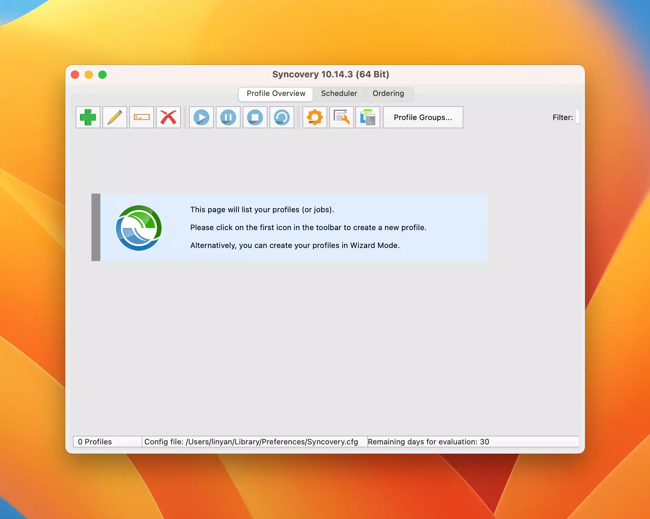Click the layered windows icon in toolbar
Screen dimensions: 650x519
367,117
